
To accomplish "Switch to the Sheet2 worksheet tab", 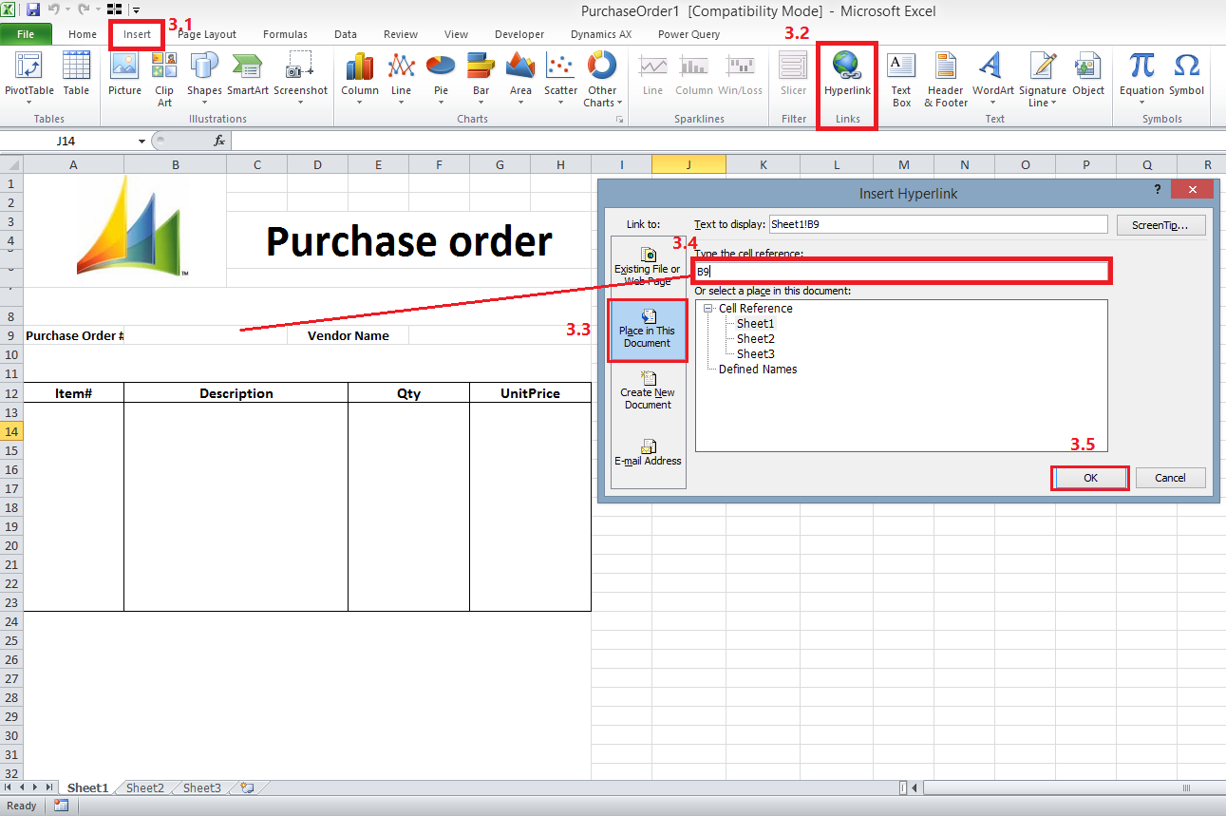I will pyautogui.click(x=145, y=788).
